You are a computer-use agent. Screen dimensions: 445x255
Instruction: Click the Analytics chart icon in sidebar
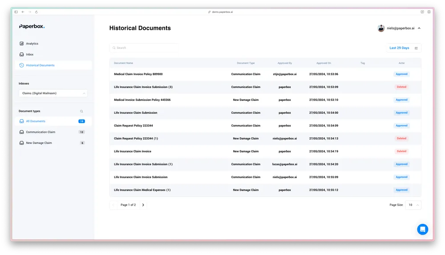coord(21,44)
